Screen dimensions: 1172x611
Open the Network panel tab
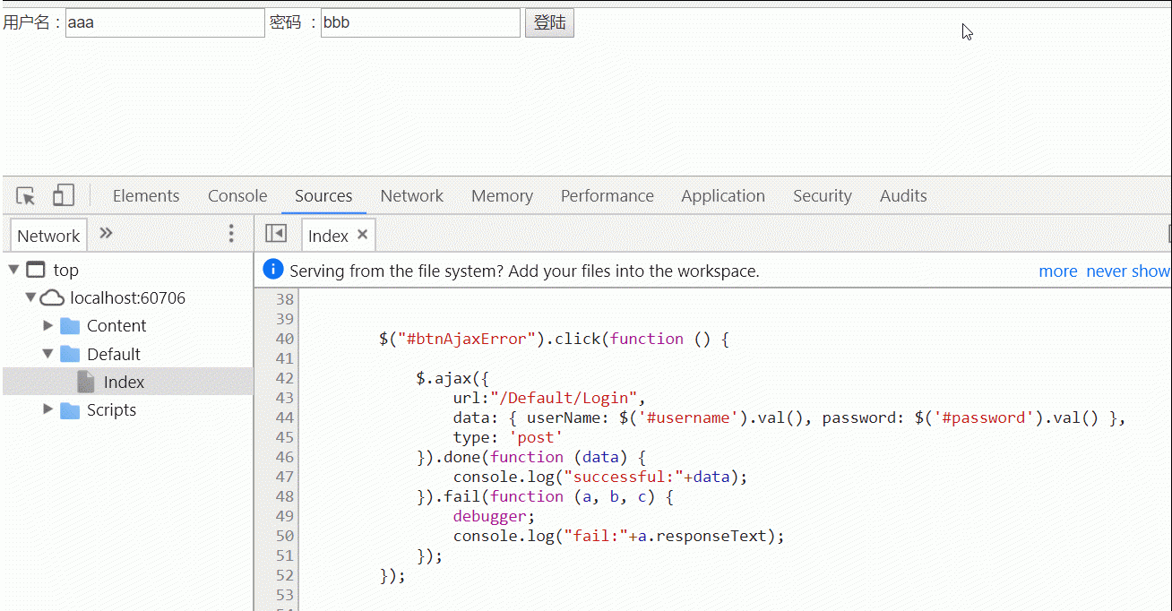[x=412, y=195]
